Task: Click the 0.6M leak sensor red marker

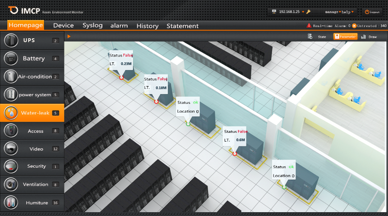Action: pyautogui.click(x=235, y=154)
